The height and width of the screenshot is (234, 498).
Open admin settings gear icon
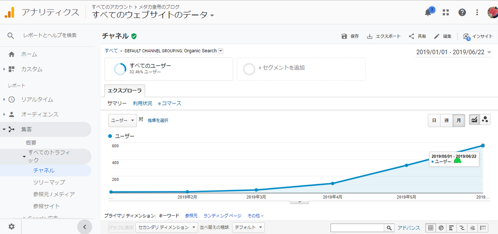coord(12,227)
